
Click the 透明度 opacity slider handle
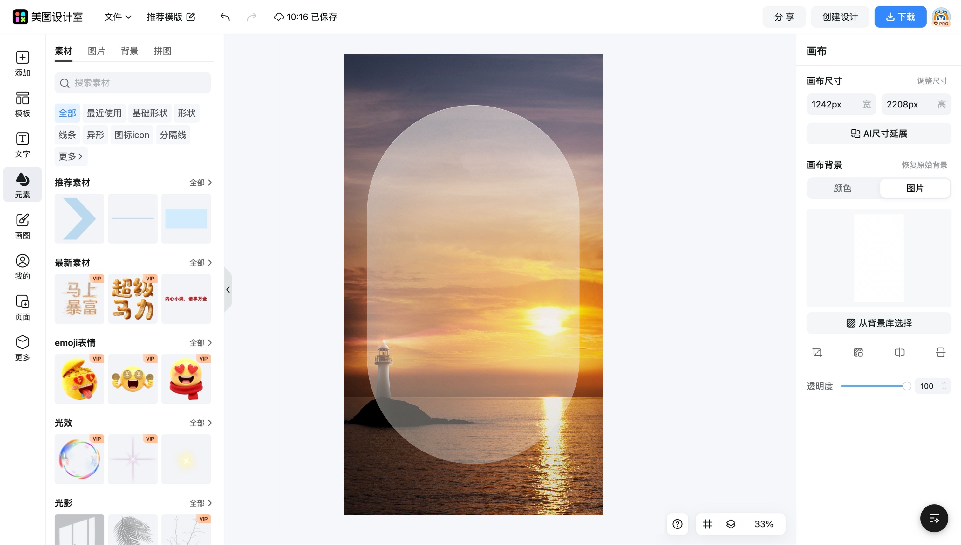pyautogui.click(x=906, y=386)
